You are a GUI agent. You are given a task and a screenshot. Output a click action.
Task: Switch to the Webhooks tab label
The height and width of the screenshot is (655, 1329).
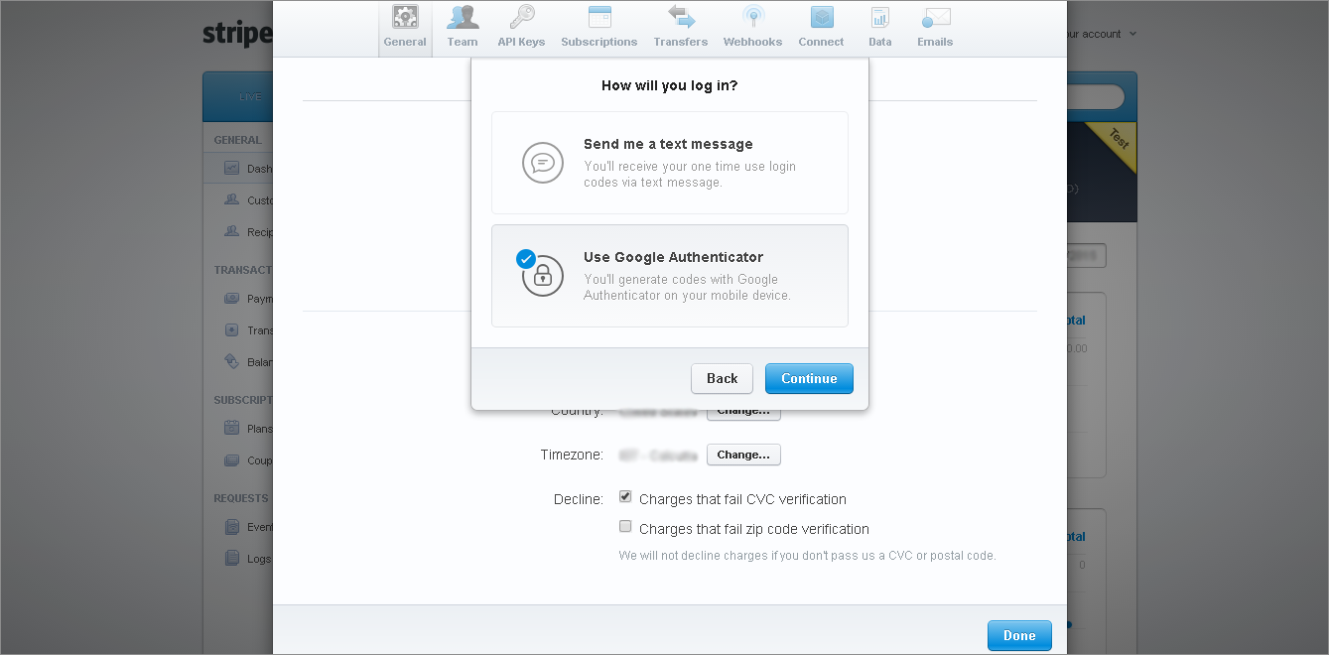(752, 42)
